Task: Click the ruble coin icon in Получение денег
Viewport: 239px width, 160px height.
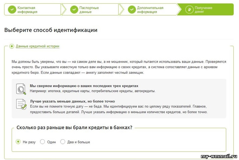Action: click(x=189, y=10)
